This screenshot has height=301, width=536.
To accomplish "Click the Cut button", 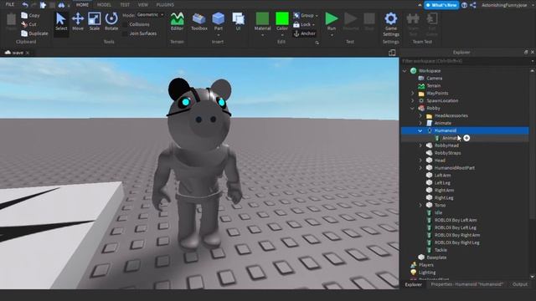I will (x=28, y=24).
